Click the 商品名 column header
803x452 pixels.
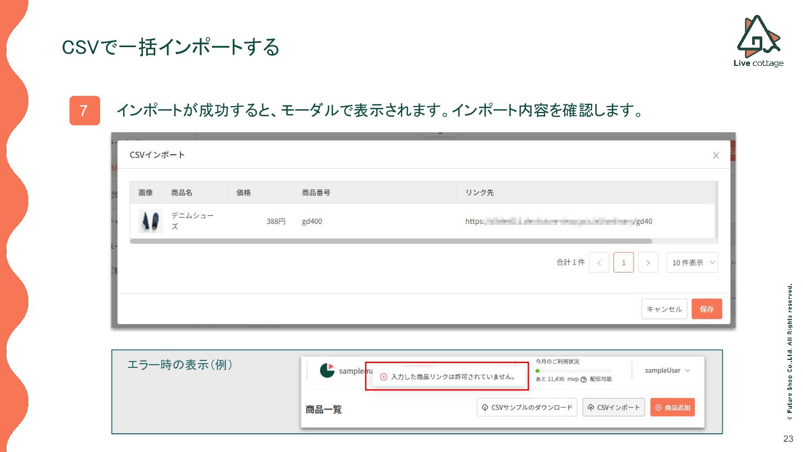(x=182, y=192)
